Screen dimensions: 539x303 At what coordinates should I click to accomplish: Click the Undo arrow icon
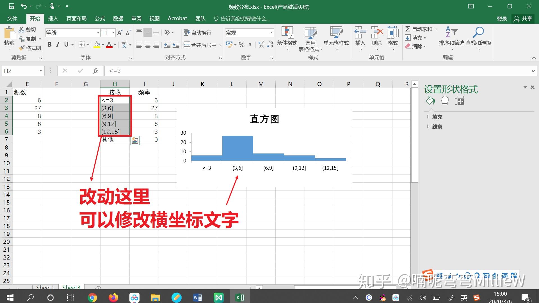tap(24, 6)
